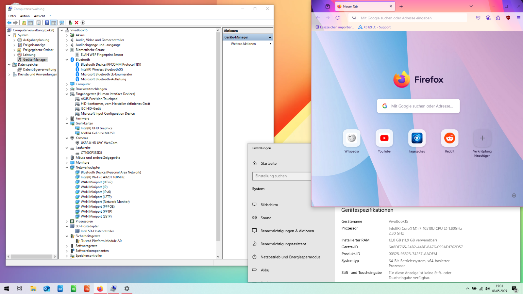The image size is (523, 294).
Task: Open the Firefox extensions puzzle icon
Action: (498, 18)
